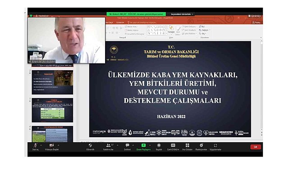Click Paylaş share button in PowerPoint
The width and height of the screenshot is (289, 171).
point(256,22)
